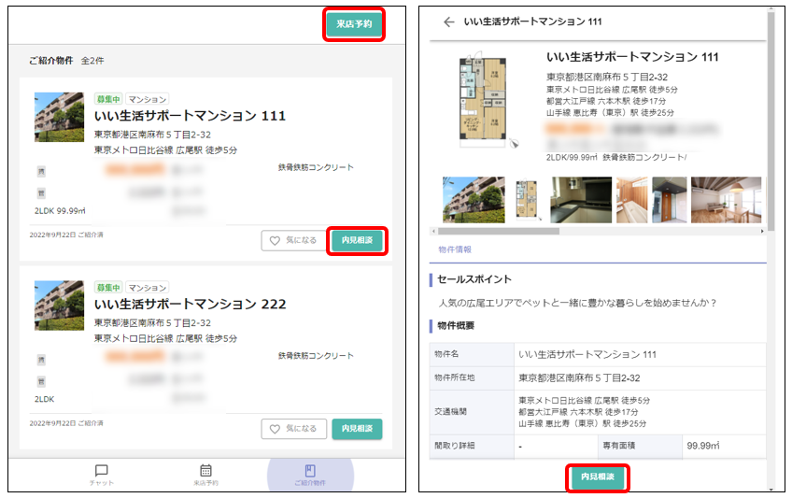Select small floor plan thumbnail in gallery

click(527, 200)
